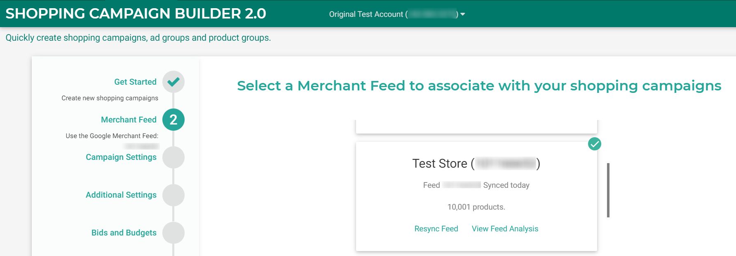This screenshot has height=256, width=736.
Task: Click the Additional Settings step circle
Action: (x=173, y=195)
